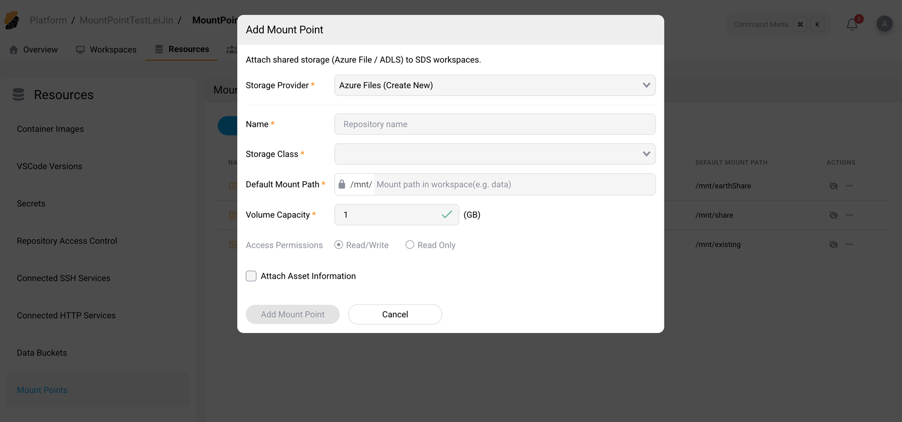Focus the Volume Capacity field
This screenshot has width=902, height=422.
(397, 215)
